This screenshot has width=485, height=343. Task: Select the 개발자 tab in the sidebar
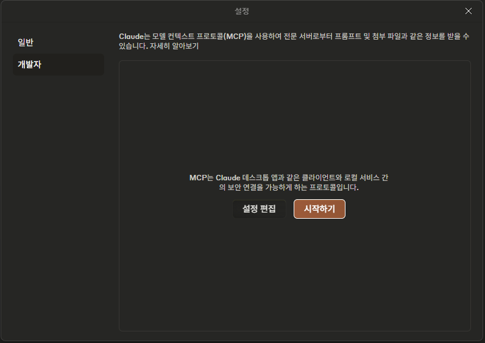(x=58, y=65)
